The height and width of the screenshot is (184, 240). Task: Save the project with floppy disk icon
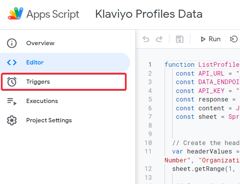click(x=180, y=39)
